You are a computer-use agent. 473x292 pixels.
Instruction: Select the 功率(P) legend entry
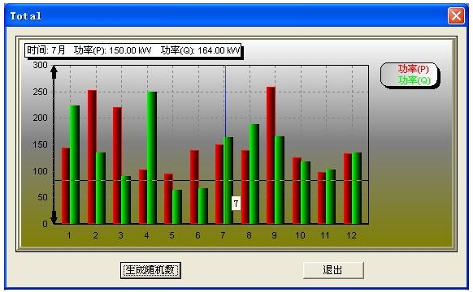pyautogui.click(x=414, y=69)
